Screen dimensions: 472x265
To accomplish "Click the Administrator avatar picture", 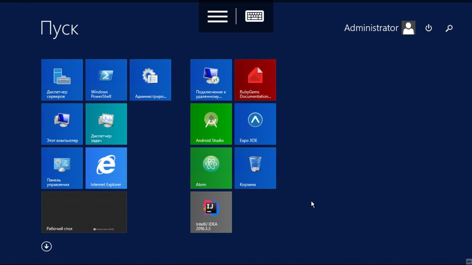I will (x=409, y=28).
